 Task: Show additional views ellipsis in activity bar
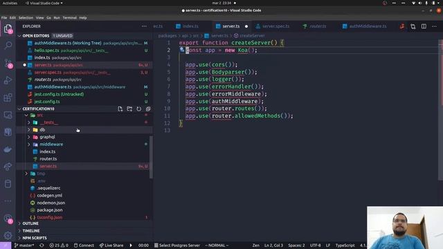click(8, 201)
